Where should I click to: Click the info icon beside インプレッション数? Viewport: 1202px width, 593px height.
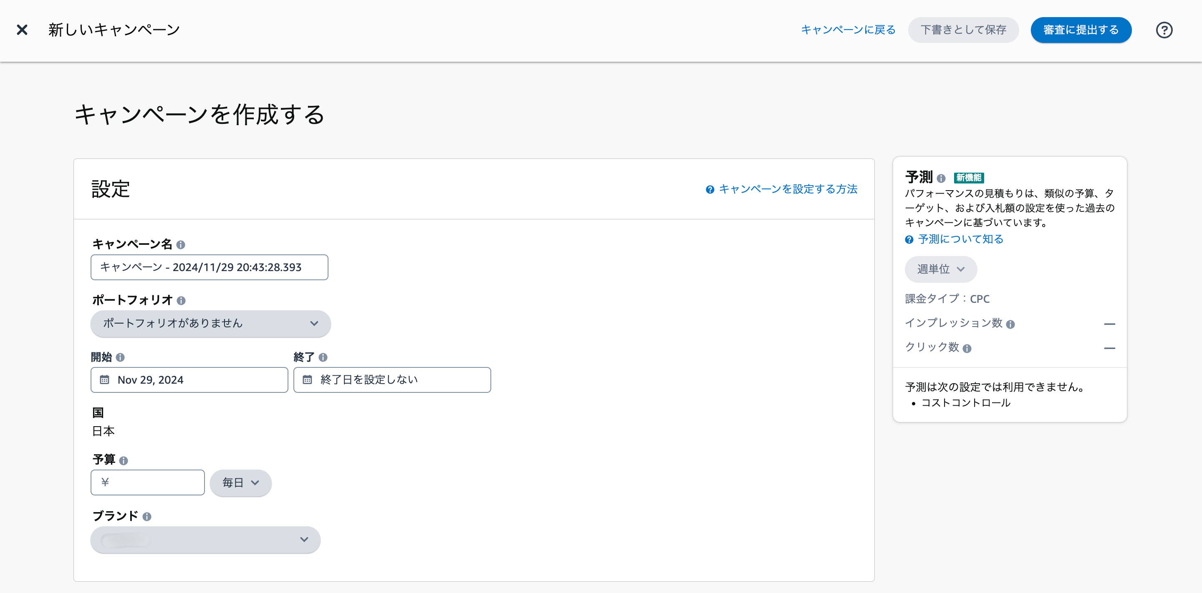[x=1011, y=324]
